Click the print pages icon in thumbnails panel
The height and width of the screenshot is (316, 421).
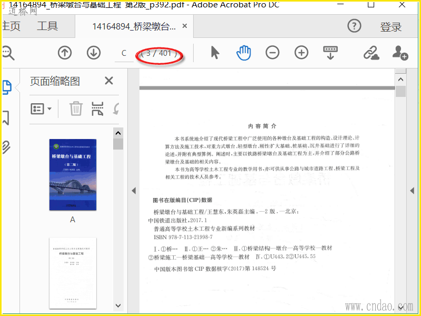coord(97,108)
